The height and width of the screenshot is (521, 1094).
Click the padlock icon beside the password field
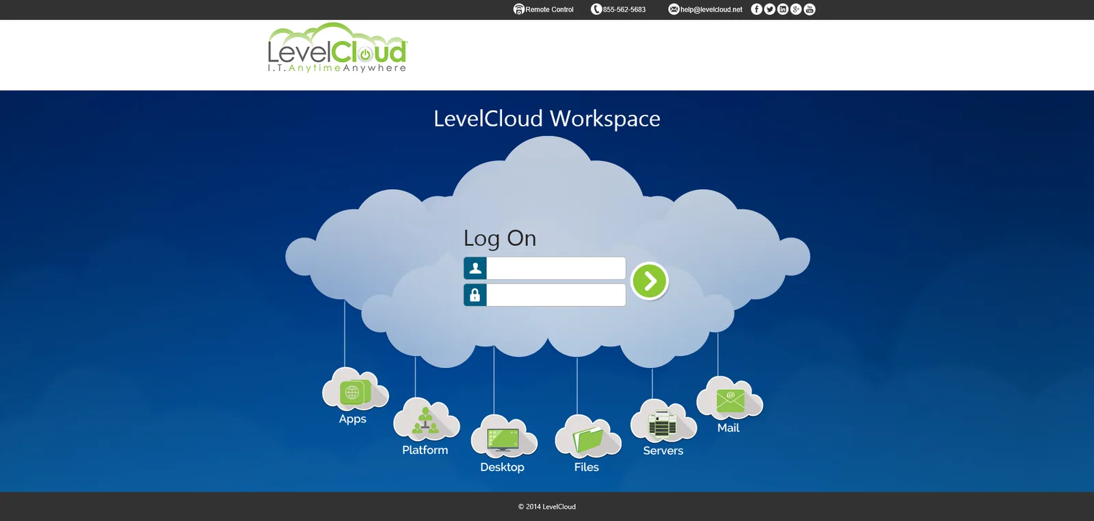click(475, 295)
